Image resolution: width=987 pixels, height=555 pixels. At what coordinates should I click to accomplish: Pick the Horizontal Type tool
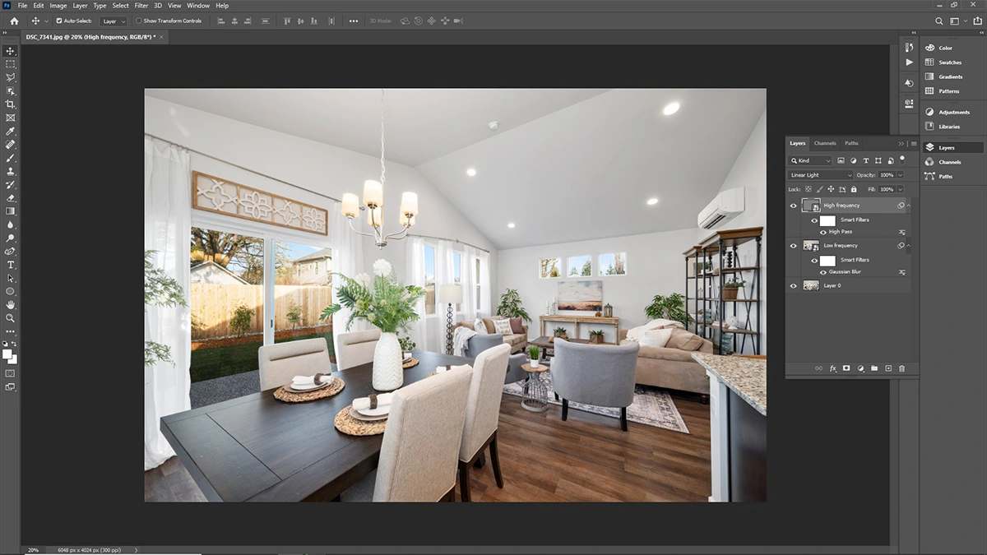tap(11, 265)
